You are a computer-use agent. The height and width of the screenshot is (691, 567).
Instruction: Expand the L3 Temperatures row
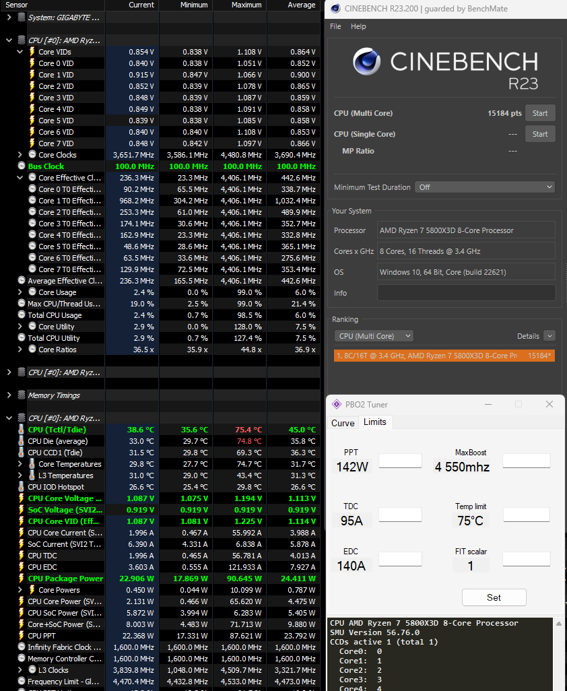click(20, 475)
